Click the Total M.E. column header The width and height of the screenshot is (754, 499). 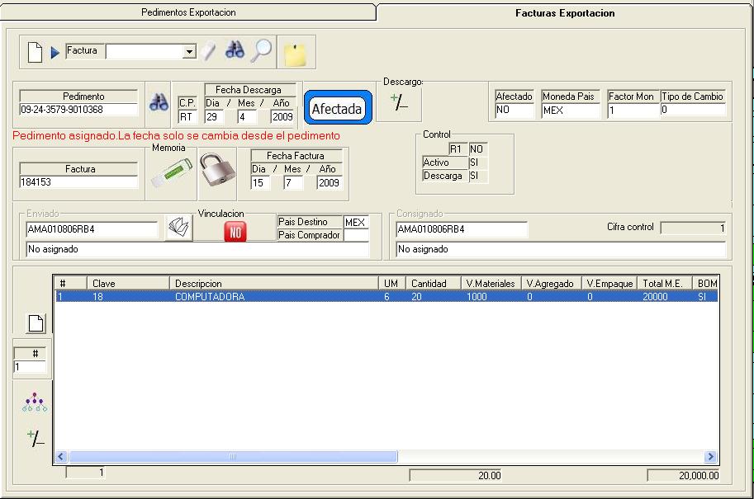point(665,284)
